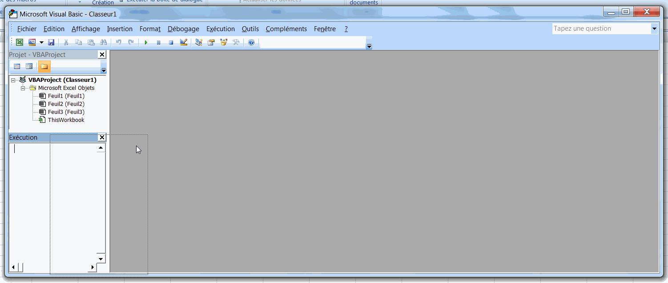
Task: Select the Microsoft Excel Objets folder
Action: coord(66,88)
